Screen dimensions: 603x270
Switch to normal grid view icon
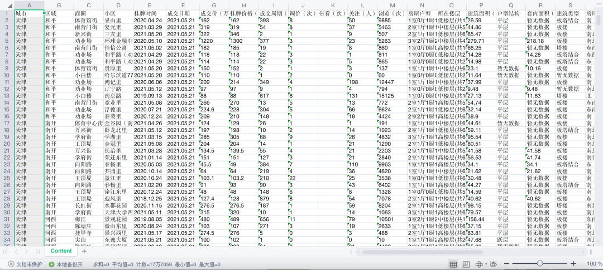[x=453, y=264]
